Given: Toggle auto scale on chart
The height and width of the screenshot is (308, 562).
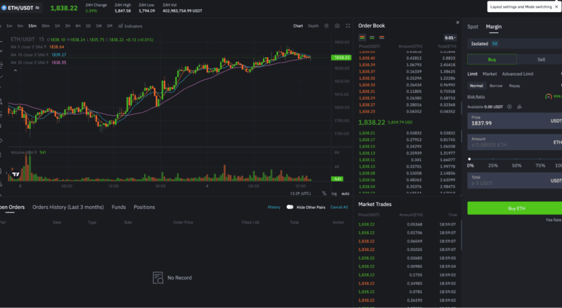Looking at the screenshot, I should [x=345, y=193].
